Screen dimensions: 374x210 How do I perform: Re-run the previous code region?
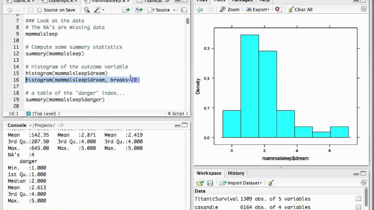(x=139, y=10)
